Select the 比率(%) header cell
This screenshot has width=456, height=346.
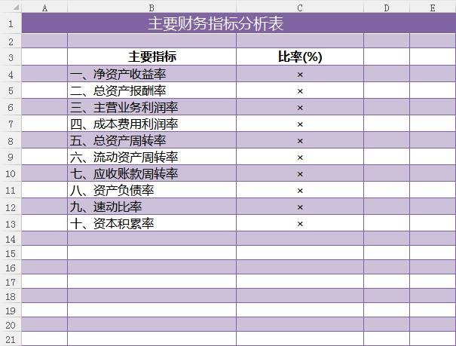click(x=300, y=57)
